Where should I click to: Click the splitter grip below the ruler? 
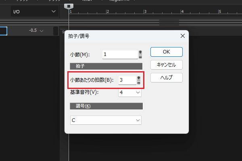pyautogui.click(x=169, y=22)
